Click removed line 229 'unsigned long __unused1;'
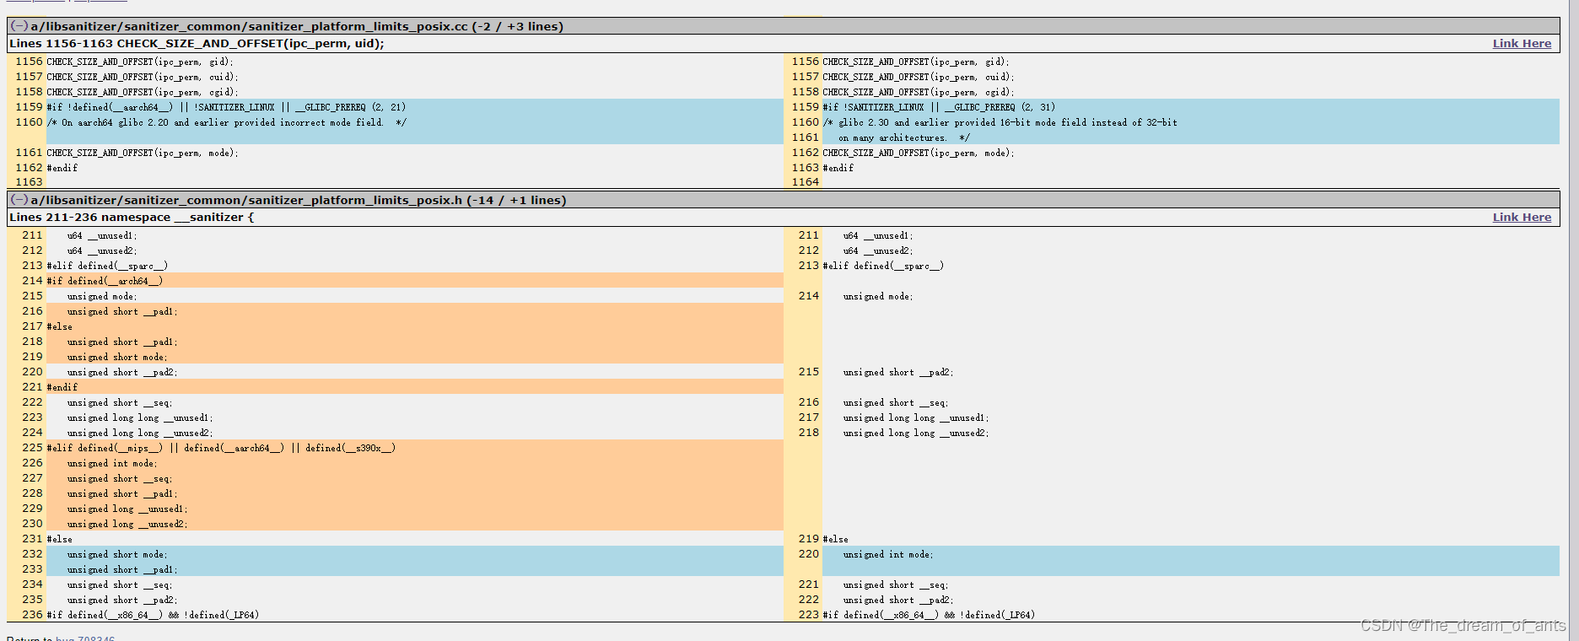 pos(127,509)
